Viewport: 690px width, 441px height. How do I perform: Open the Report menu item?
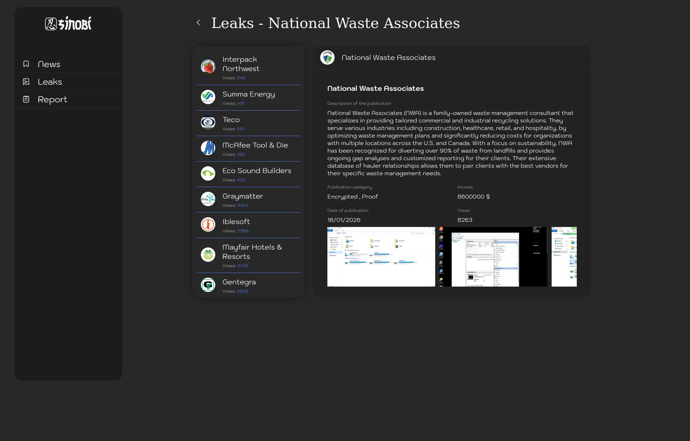click(52, 99)
